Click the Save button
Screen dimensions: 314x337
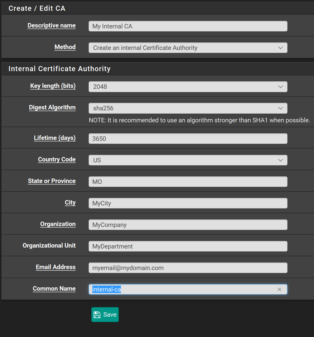coord(105,315)
